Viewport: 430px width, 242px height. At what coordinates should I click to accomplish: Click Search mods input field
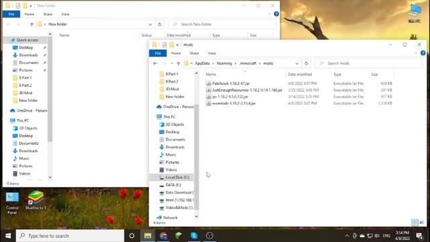[369, 63]
